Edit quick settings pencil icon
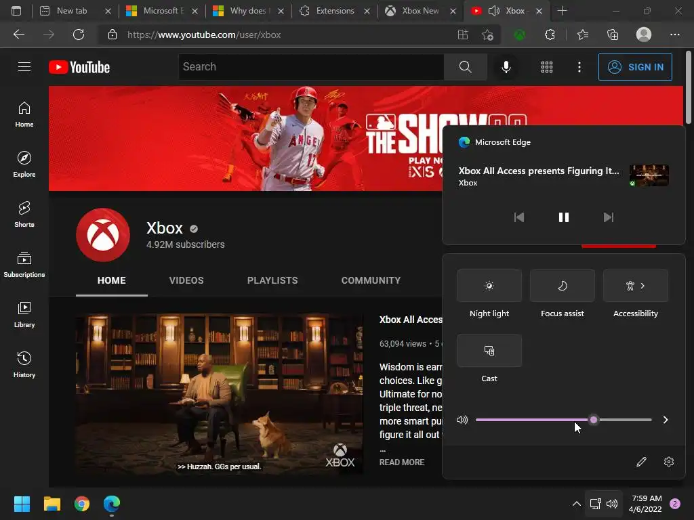The height and width of the screenshot is (520, 694). click(641, 462)
